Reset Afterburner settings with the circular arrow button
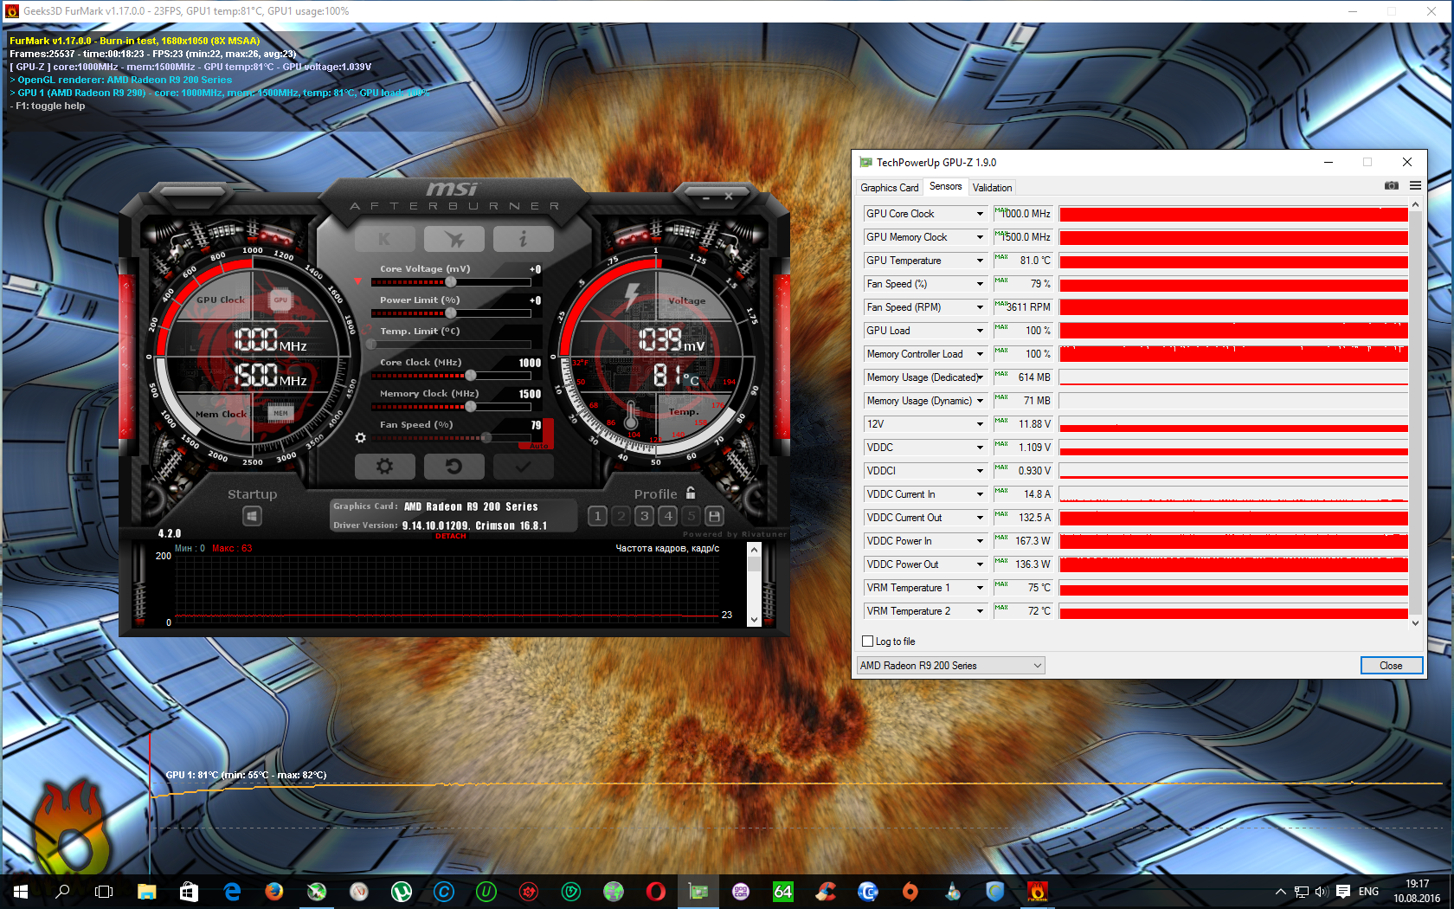Image resolution: width=1454 pixels, height=909 pixels. [454, 467]
